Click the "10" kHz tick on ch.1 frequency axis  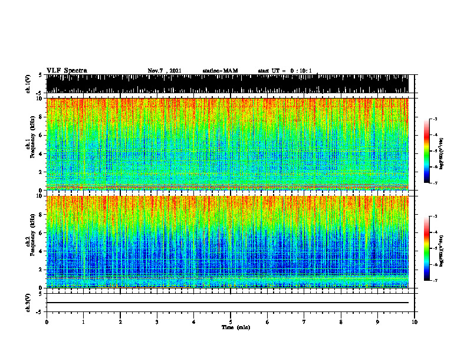click(40, 99)
